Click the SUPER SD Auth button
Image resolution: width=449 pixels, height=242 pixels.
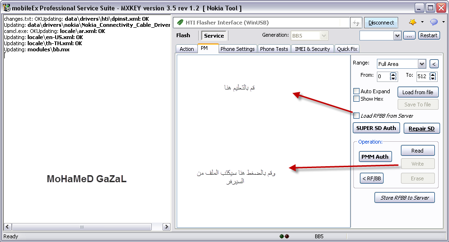376,128
